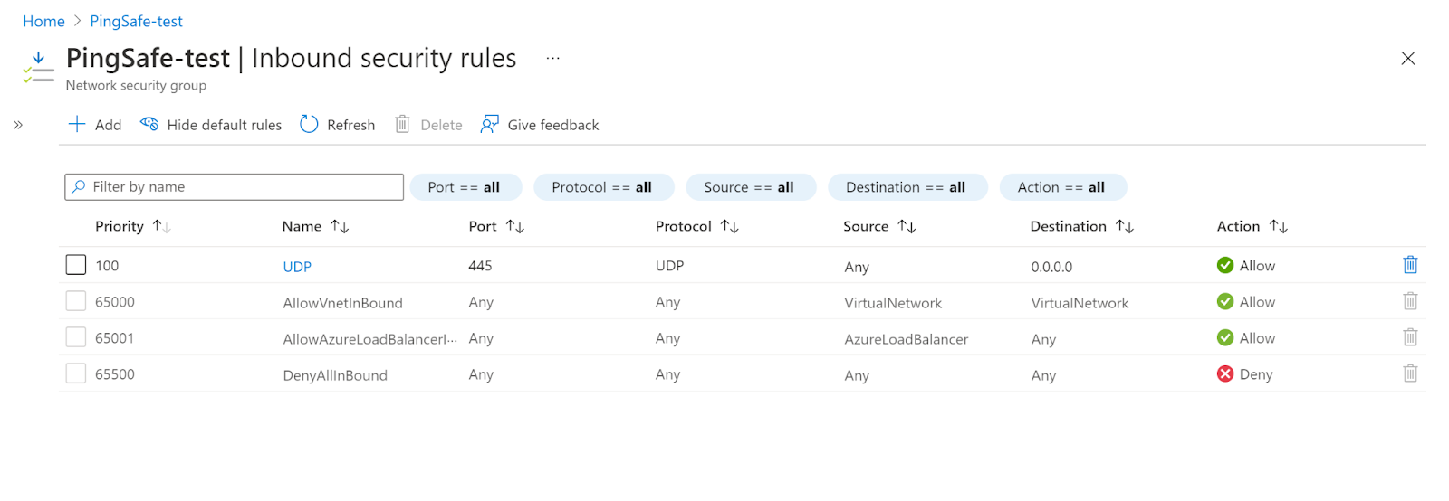Viewport: 1449px width, 501px height.
Task: Open the UDP rule name link
Action: (297, 267)
